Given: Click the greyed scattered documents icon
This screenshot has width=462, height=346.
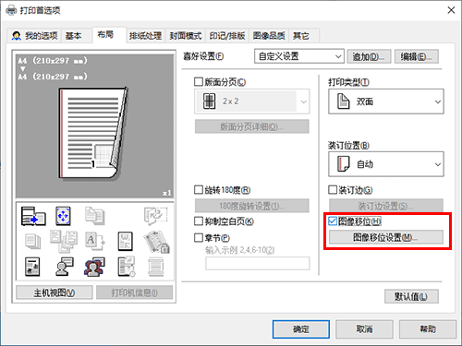Looking at the screenshot, I should (64, 242).
